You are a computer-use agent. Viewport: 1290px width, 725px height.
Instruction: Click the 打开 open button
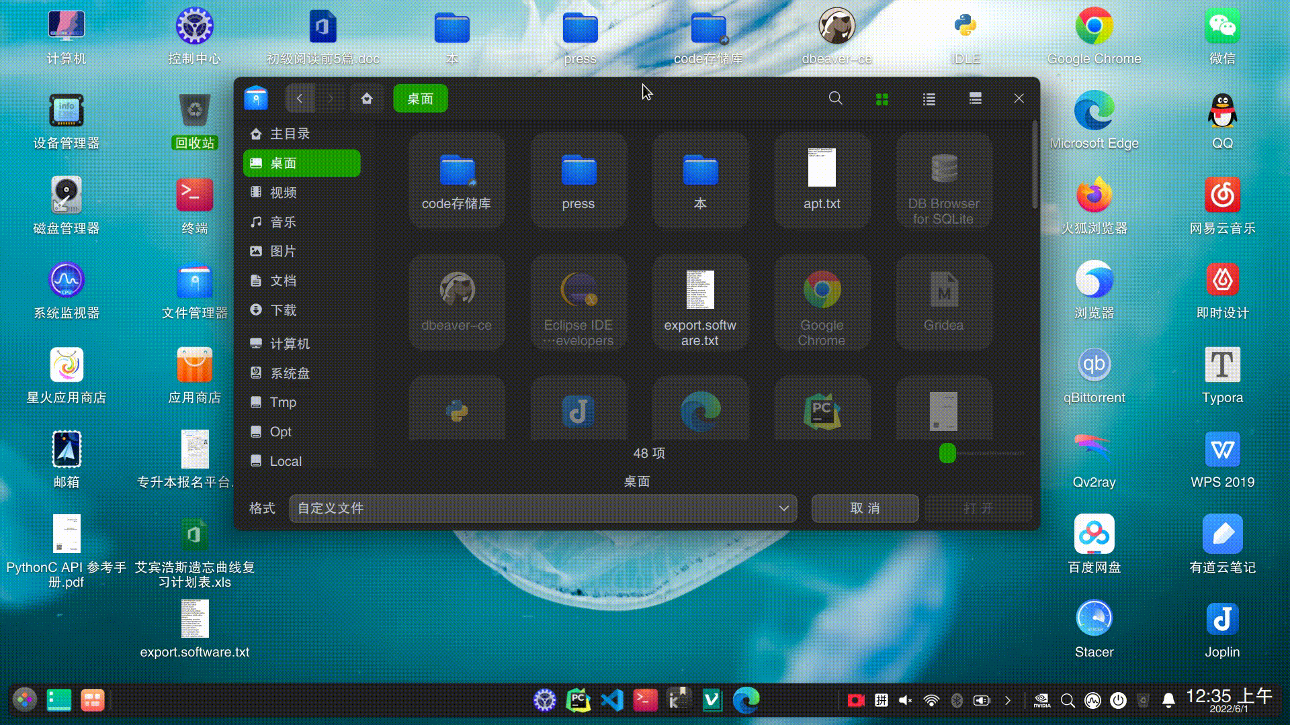[978, 508]
